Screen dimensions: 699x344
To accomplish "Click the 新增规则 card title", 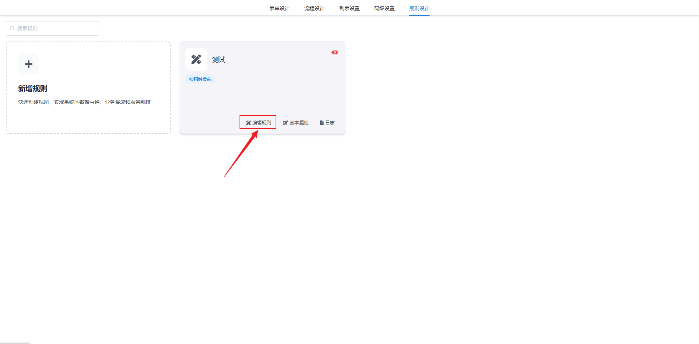I will (33, 88).
